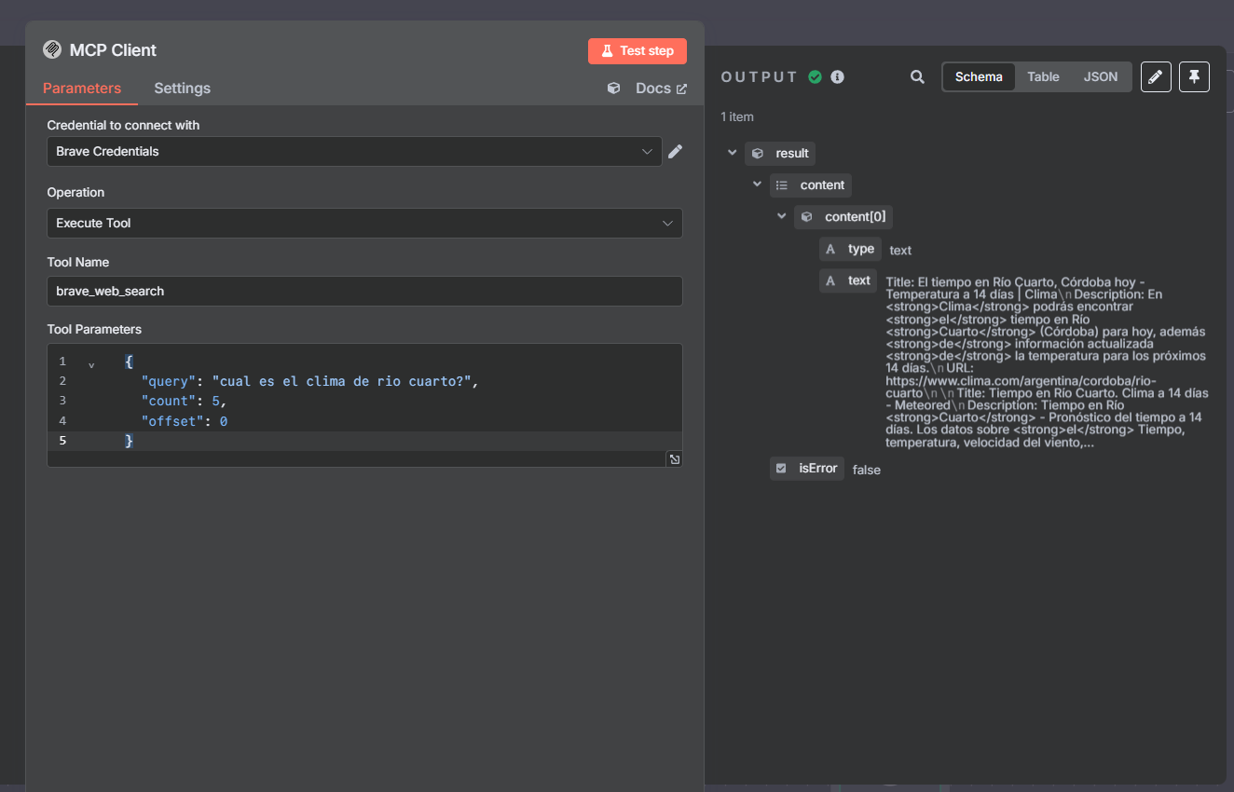Click the string type icon beside 'type'
Viewport: 1234px width, 792px height.
click(x=831, y=249)
